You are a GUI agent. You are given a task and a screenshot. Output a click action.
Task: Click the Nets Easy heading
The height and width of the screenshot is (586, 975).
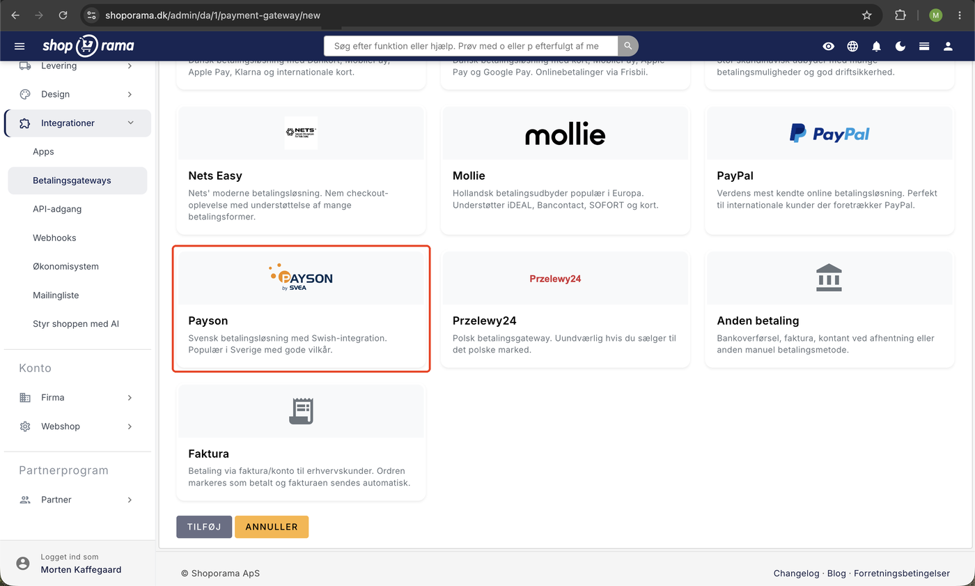215,176
